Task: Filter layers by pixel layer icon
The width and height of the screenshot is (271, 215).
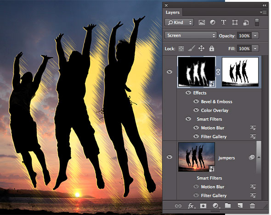Action: point(202,23)
